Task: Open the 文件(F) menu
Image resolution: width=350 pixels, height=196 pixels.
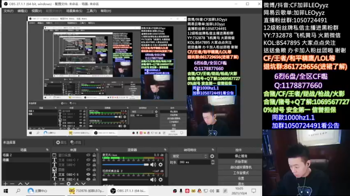Action: (8, 11)
